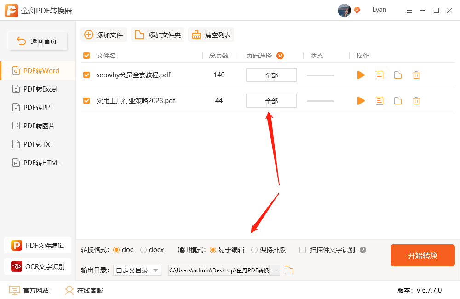Click the orange 页码选择 dropdown arrow
Screen dimensions: 460x299
(x=280, y=56)
